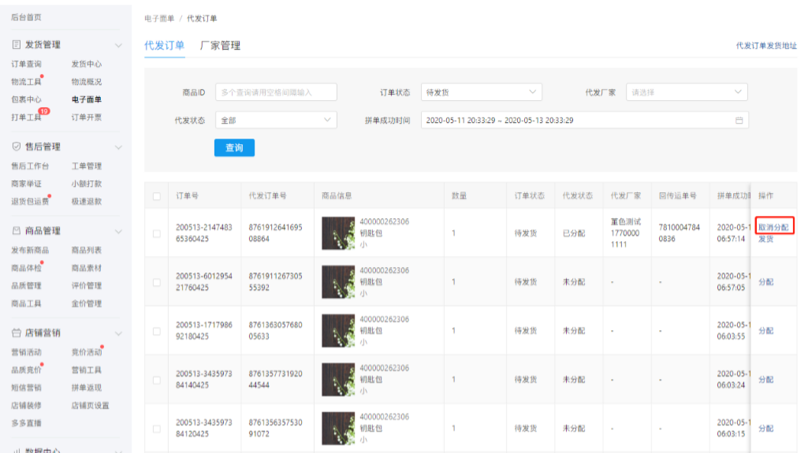Select the checkbox for order 200513-601295421760425
This screenshot has width=808, height=453.
tap(157, 282)
